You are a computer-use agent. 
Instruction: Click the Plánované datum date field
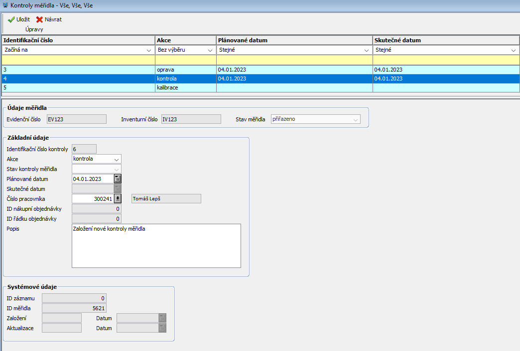click(93, 179)
